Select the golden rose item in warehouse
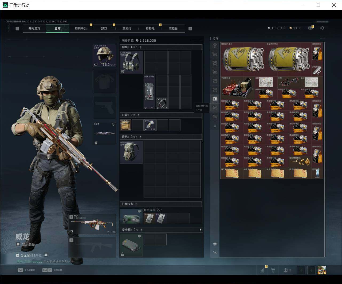 click(x=300, y=162)
